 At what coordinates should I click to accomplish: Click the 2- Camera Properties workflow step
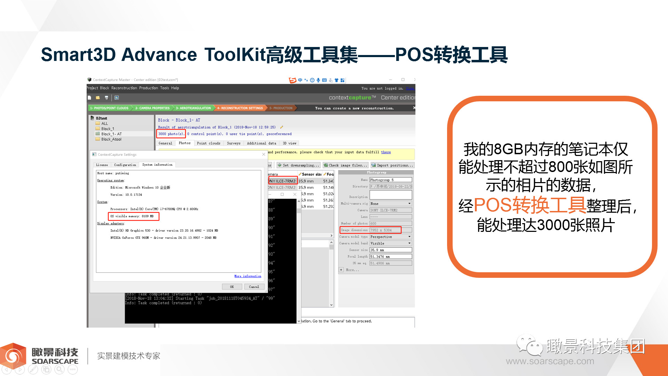pyautogui.click(x=152, y=108)
